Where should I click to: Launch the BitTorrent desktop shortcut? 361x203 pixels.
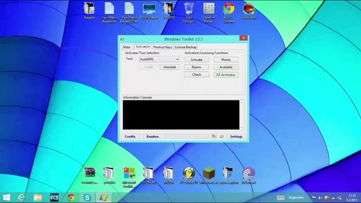pos(249,175)
